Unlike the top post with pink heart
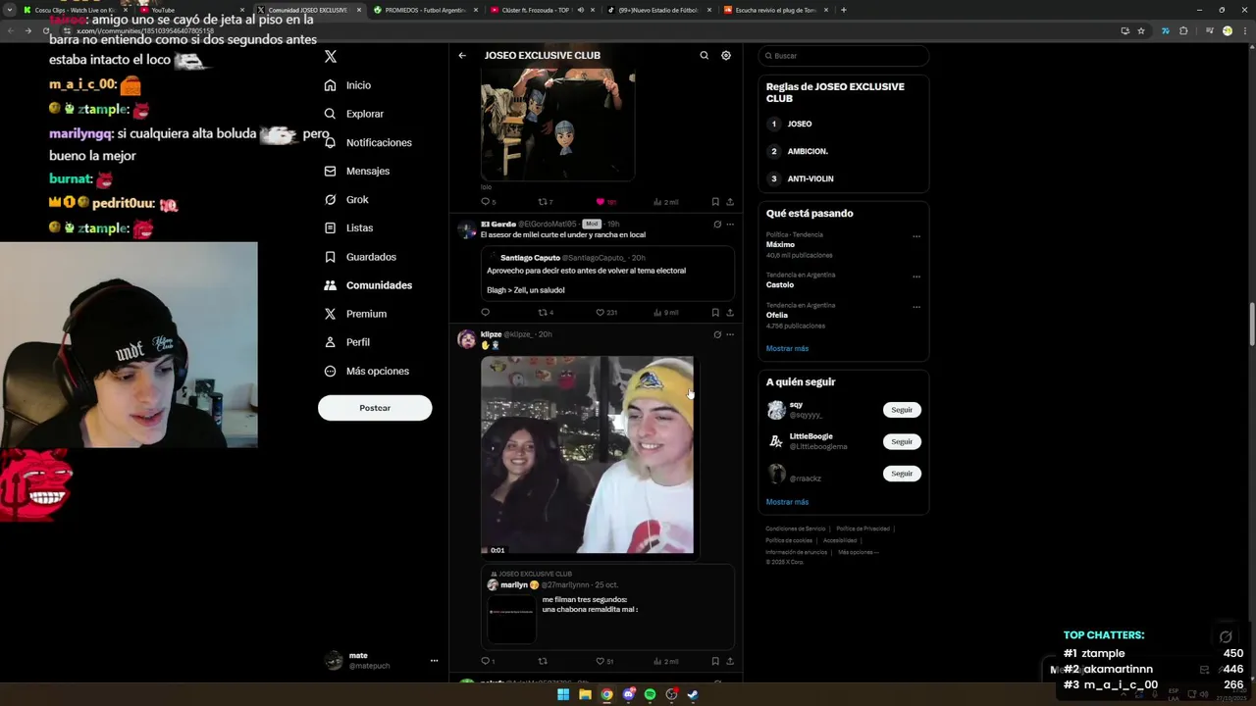1256x706 pixels. [x=601, y=202]
